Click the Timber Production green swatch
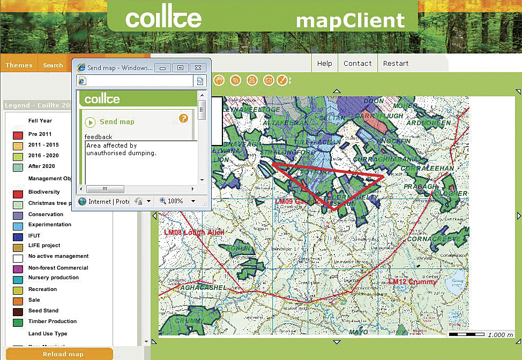Image resolution: width=522 pixels, height=360 pixels. click(x=18, y=323)
